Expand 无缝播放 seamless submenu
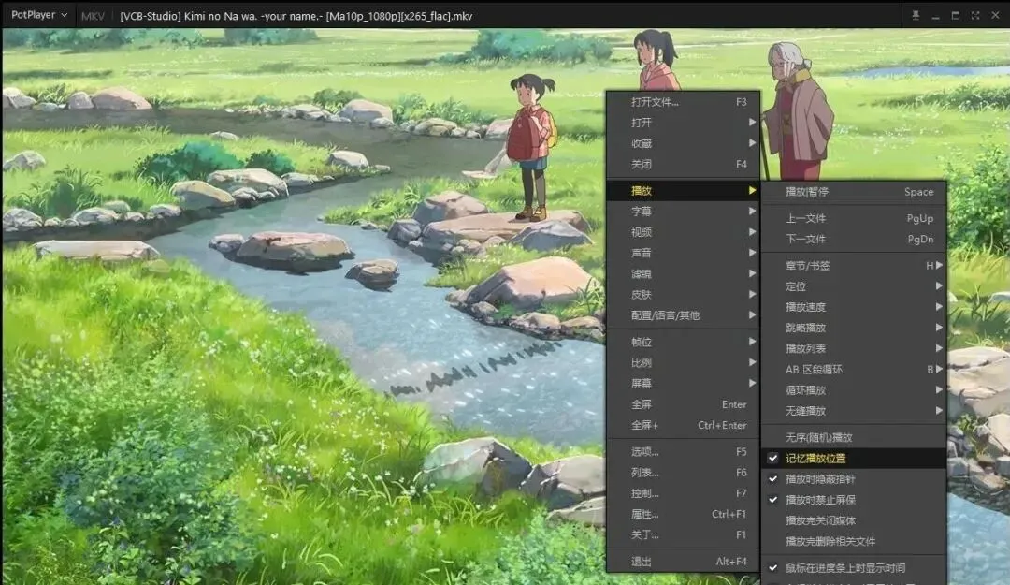This screenshot has width=1010, height=585. point(854,411)
